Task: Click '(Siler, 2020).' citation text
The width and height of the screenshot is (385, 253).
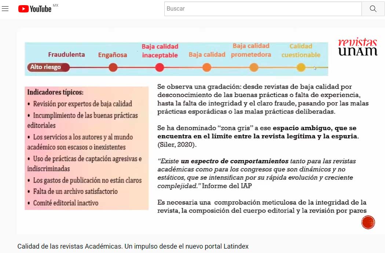Action: pos(177,145)
